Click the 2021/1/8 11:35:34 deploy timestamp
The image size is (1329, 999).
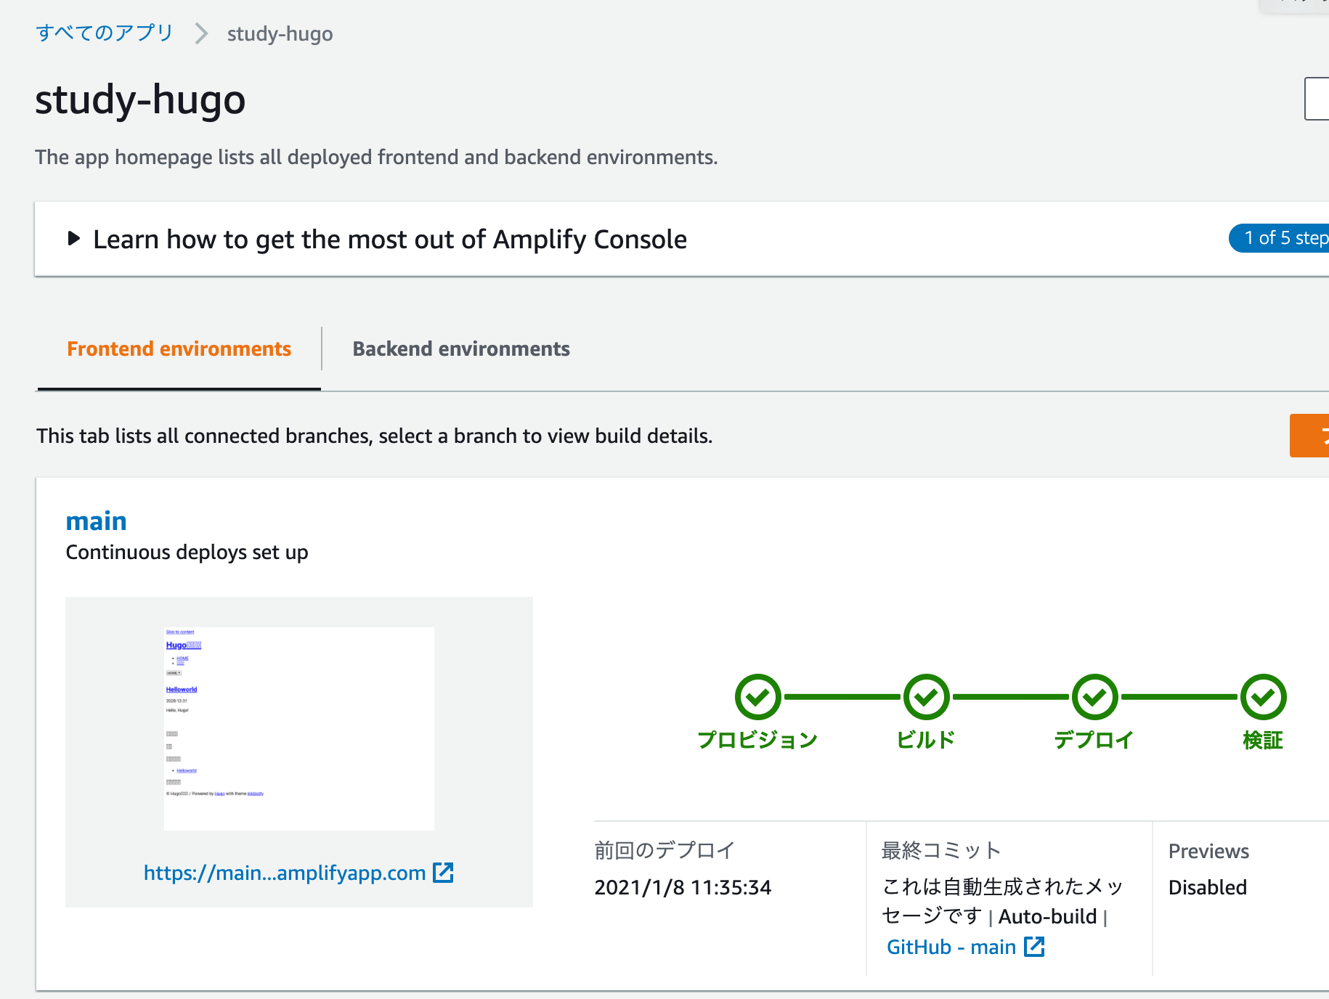coord(683,887)
